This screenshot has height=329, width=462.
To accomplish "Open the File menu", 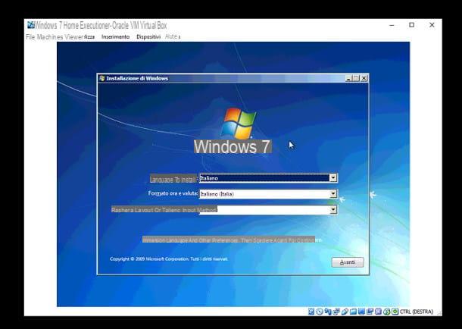I will (x=30, y=37).
